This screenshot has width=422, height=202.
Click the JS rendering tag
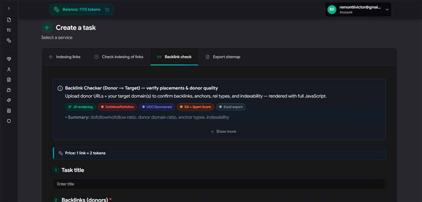coord(80,107)
